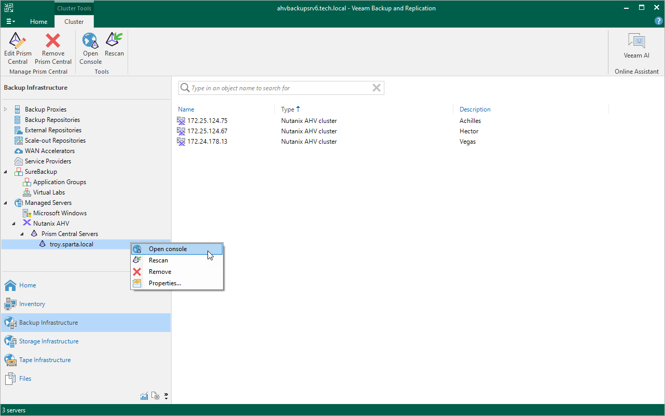Select Backup Repositories in the tree
This screenshot has width=665, height=416.
[52, 120]
